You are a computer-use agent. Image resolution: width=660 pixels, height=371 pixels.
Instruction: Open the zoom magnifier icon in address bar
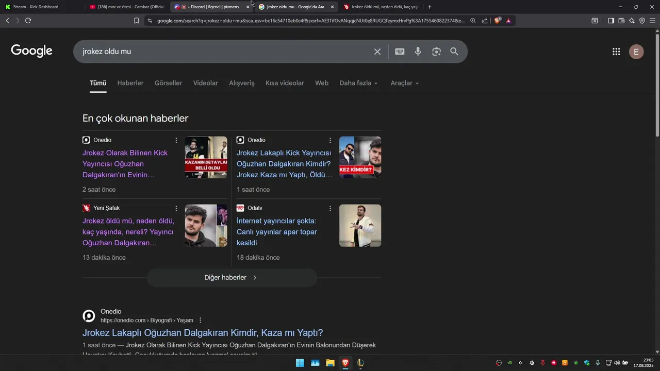point(473,21)
